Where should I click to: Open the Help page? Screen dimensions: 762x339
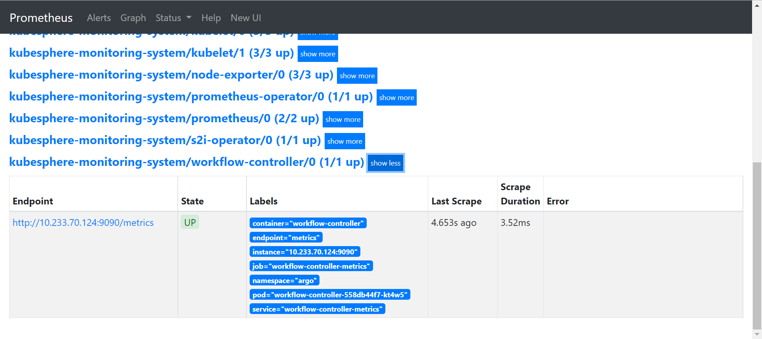point(211,18)
